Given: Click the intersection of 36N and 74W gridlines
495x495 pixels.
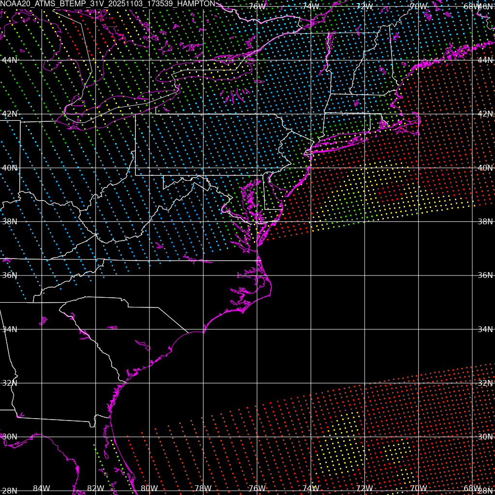Looking at the screenshot, I should 311,276.
